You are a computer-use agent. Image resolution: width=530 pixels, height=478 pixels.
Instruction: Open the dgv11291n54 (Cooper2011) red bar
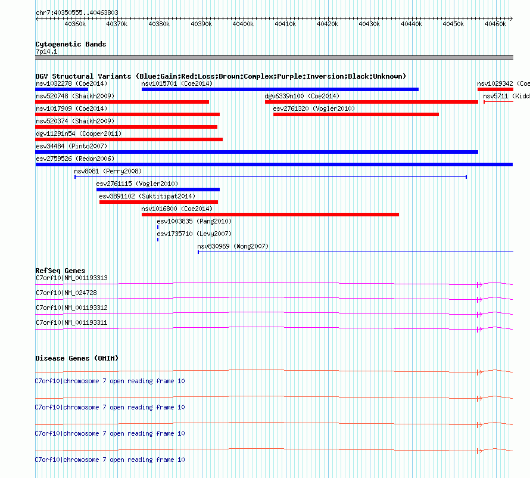click(129, 139)
